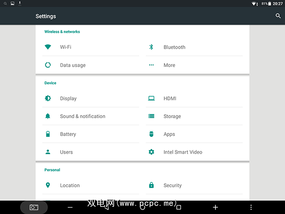Viewport: 285px width, 214px height.
Task: Tap the Sound bell icon
Action: 48,116
